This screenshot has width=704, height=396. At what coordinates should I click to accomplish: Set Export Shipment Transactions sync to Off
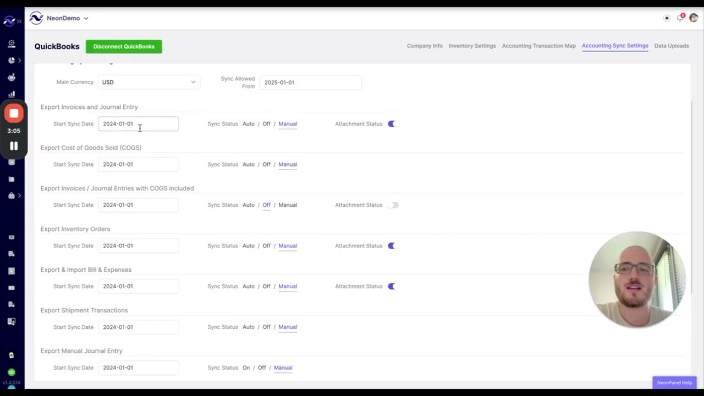(266, 327)
